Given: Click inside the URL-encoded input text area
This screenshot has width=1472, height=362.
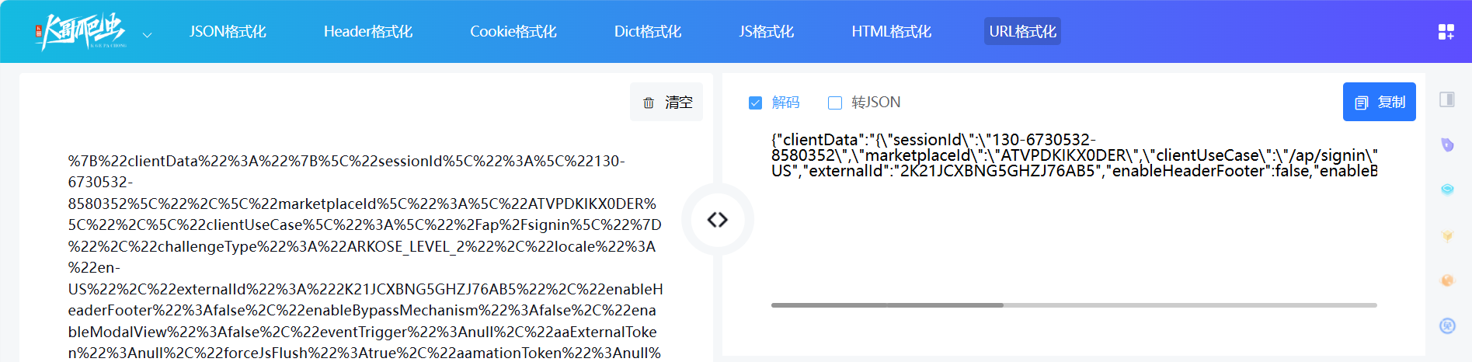Looking at the screenshot, I should [365, 256].
